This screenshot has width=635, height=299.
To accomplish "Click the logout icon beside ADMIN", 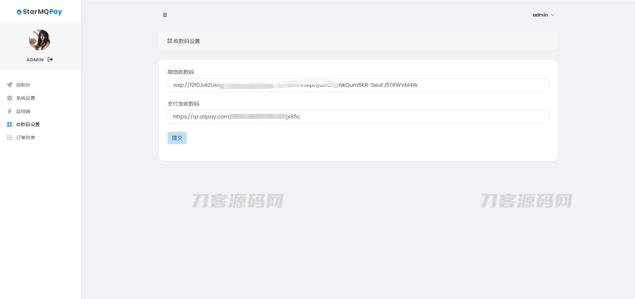I will [x=50, y=59].
